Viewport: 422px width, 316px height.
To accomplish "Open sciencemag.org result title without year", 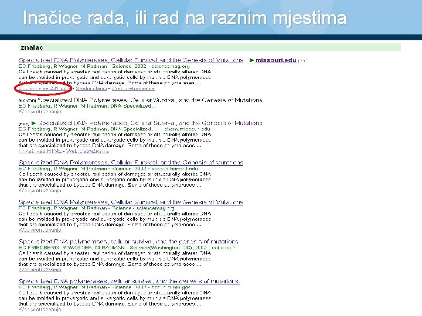I will coord(131,202).
